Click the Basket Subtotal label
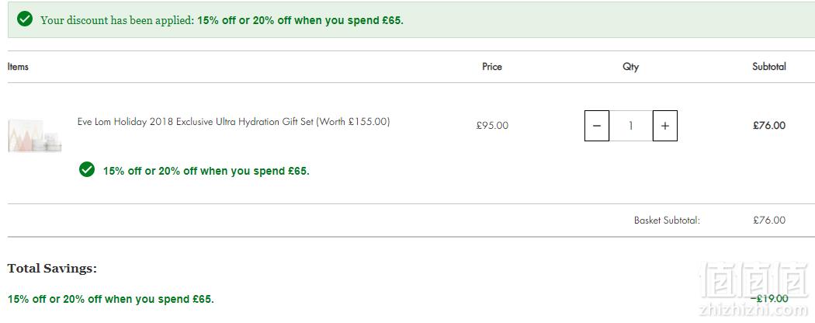The width and height of the screenshot is (815, 323). click(x=667, y=220)
